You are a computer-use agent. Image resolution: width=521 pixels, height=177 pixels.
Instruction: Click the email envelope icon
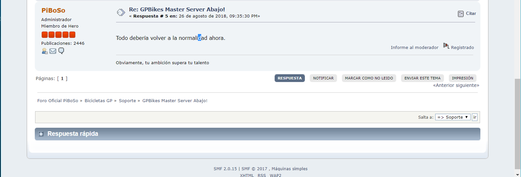coord(53,51)
